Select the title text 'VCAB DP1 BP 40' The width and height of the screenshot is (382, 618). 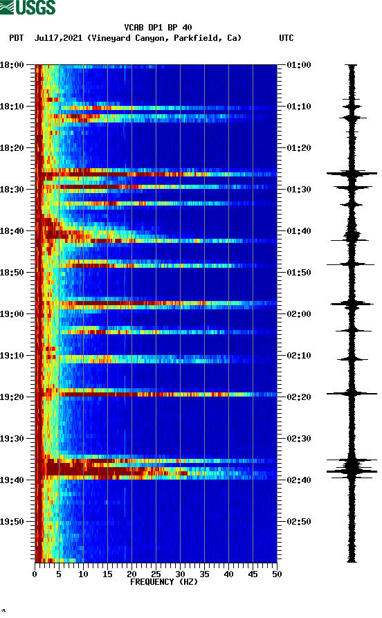158,28
